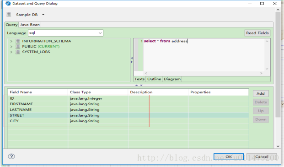Switch to the Java Bean tab
Screen dimensions: 284x167
[x=30, y=25]
